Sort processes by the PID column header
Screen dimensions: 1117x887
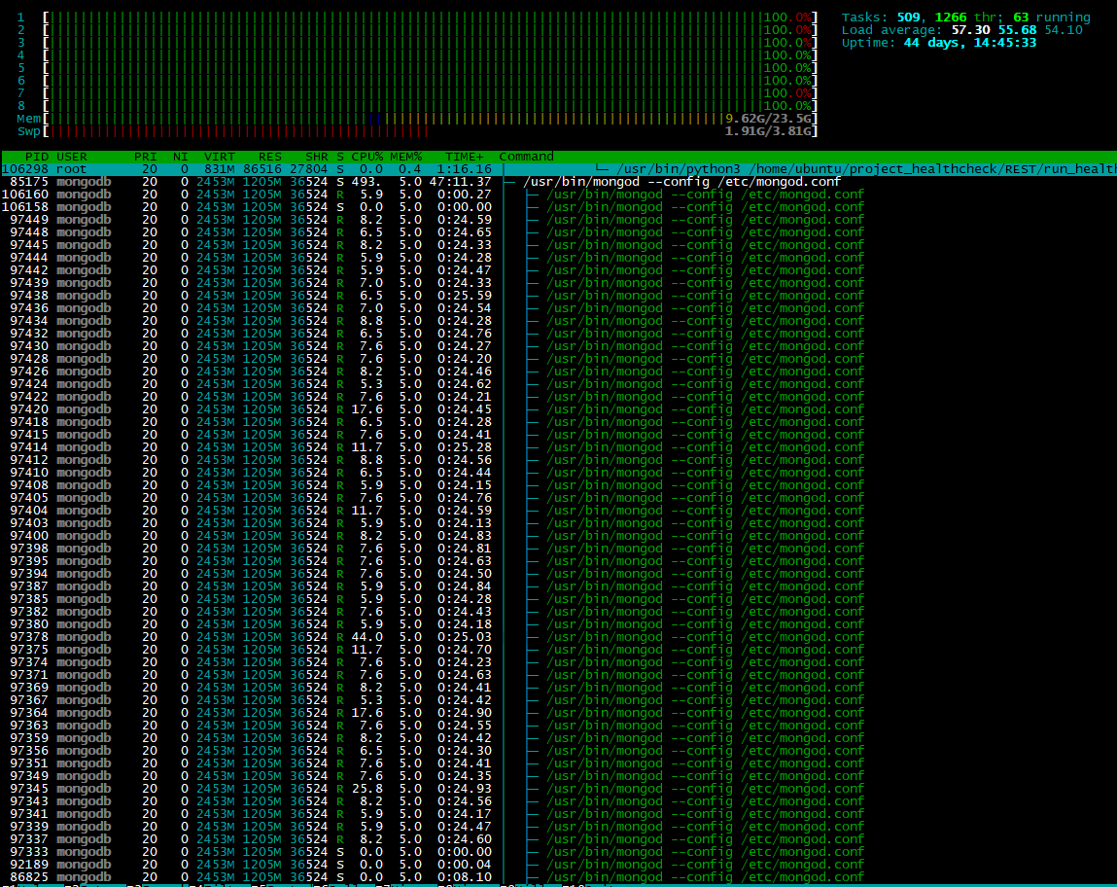pos(37,157)
